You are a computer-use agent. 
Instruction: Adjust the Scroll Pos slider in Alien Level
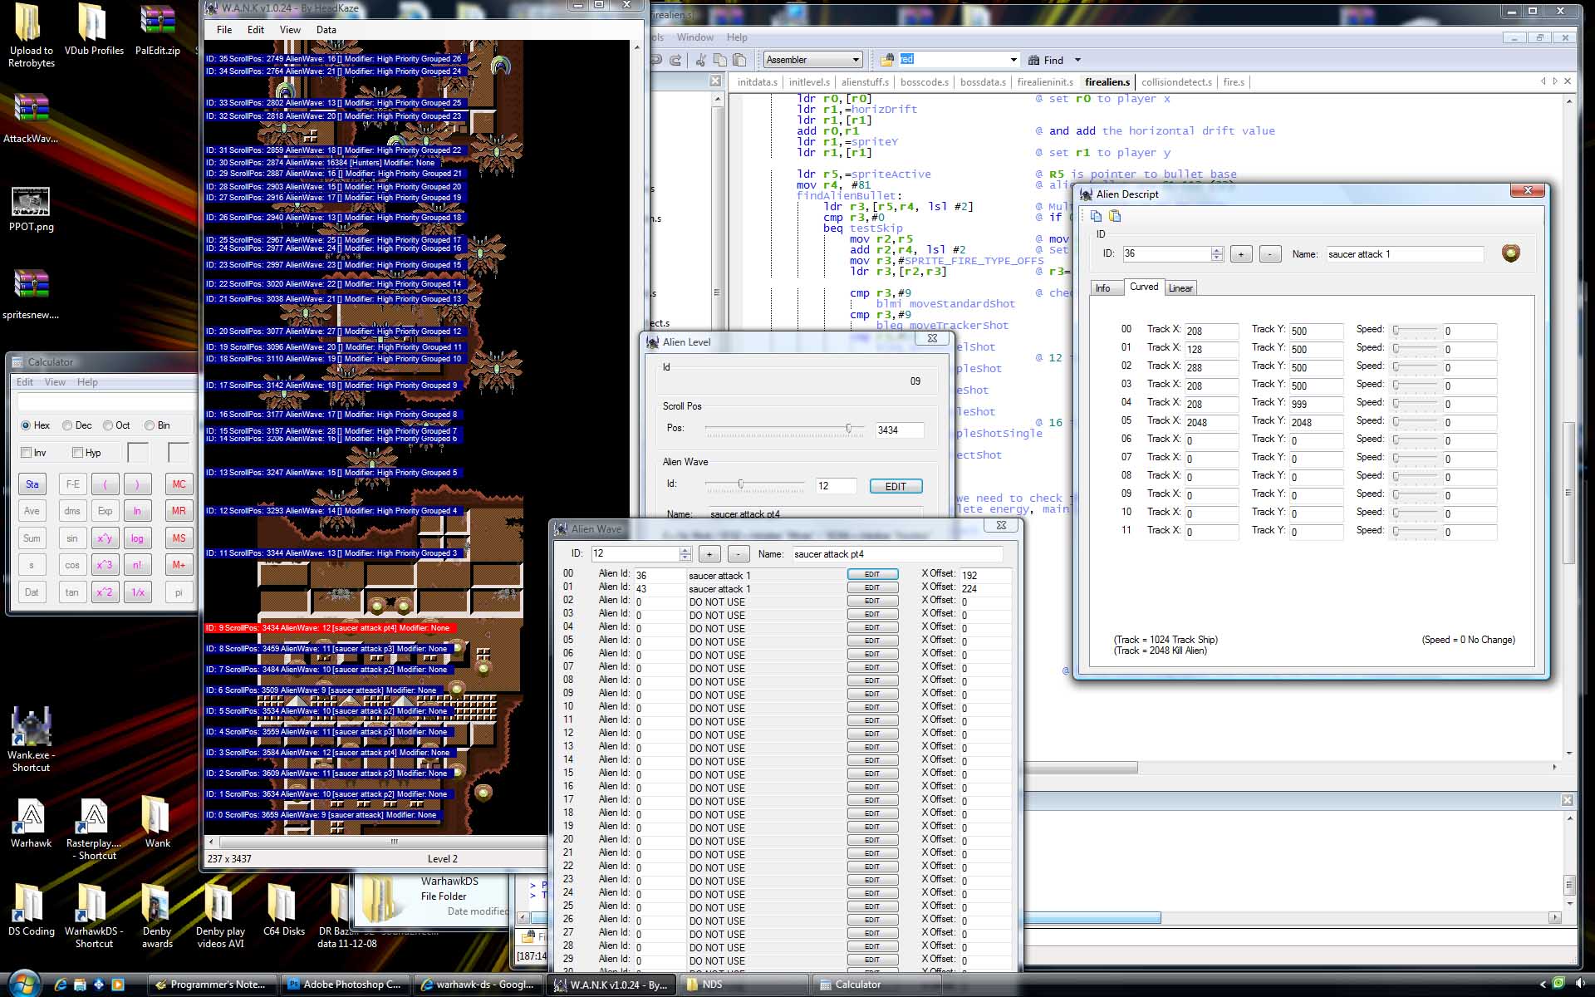coord(848,429)
